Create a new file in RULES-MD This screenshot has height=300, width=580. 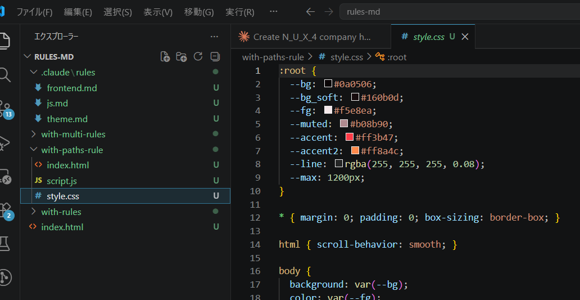point(165,57)
